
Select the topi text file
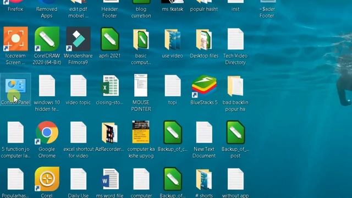tap(172, 86)
